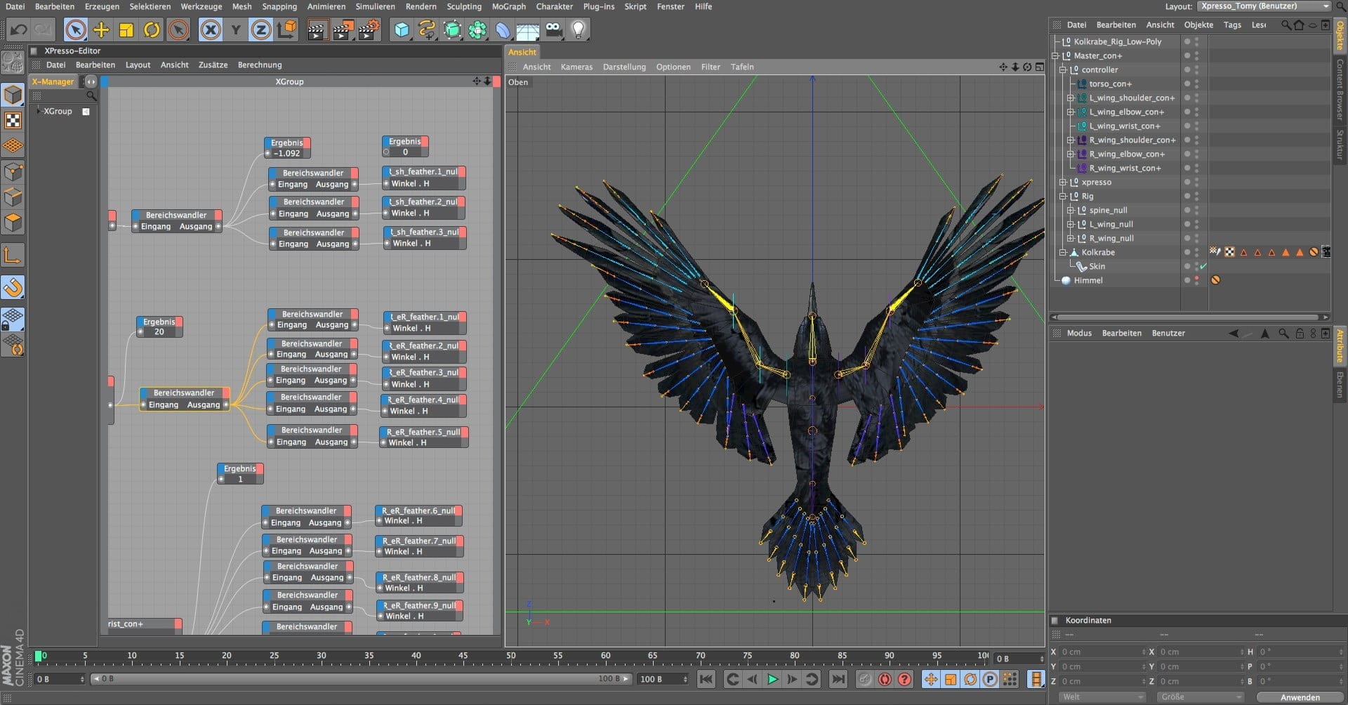Screen dimensions: 1348x705
Task: Switch to the Content Browser side tab
Action: 1340,89
